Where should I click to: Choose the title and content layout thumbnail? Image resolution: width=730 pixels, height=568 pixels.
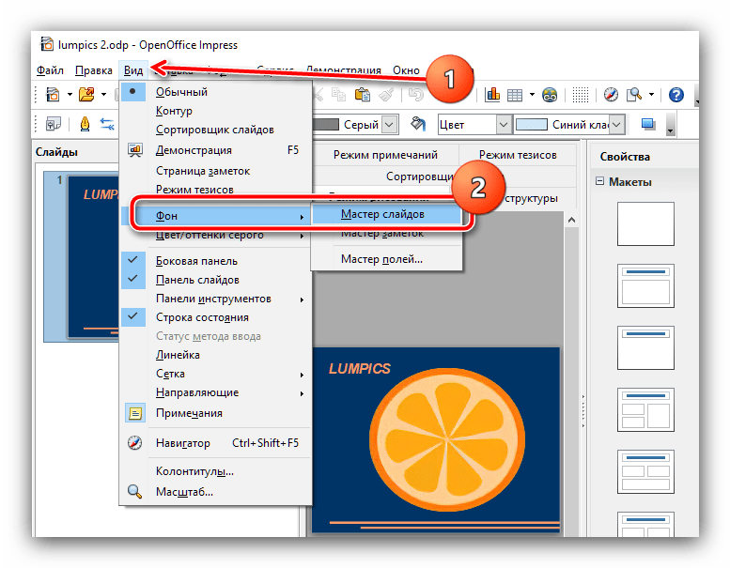coord(645,285)
